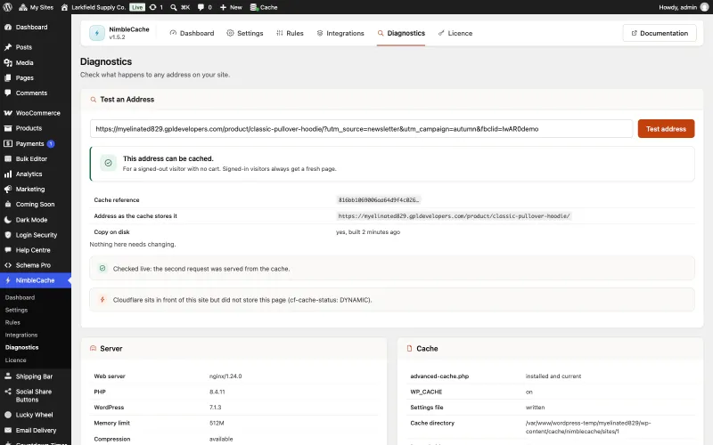Select NimbleCache in the sidebar
Image resolution: width=713 pixels, height=445 pixels.
click(x=36, y=280)
